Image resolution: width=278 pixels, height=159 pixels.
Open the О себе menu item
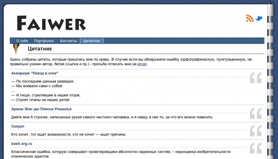22,41
